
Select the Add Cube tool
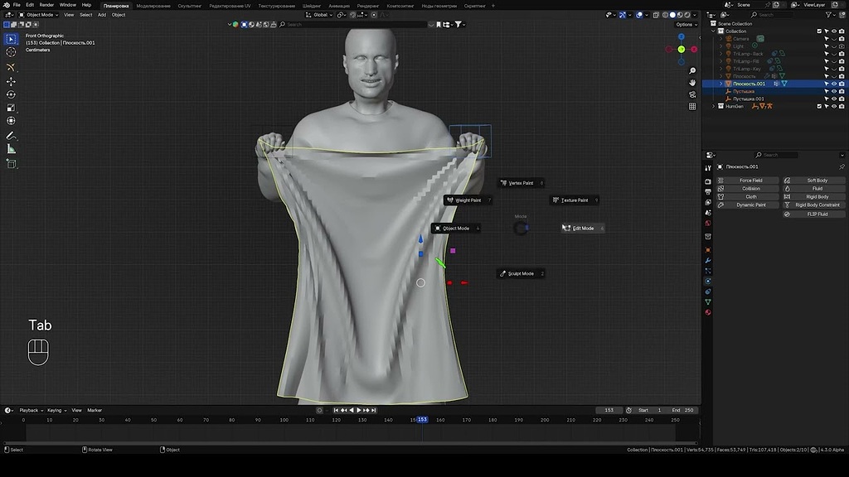pyautogui.click(x=11, y=164)
